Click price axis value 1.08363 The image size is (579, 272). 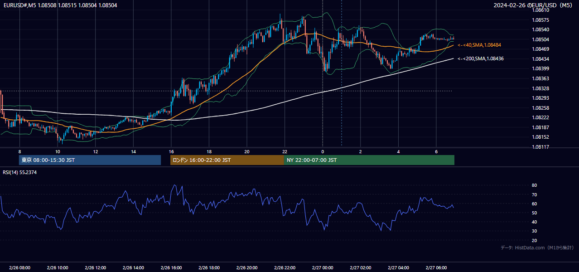(540, 78)
